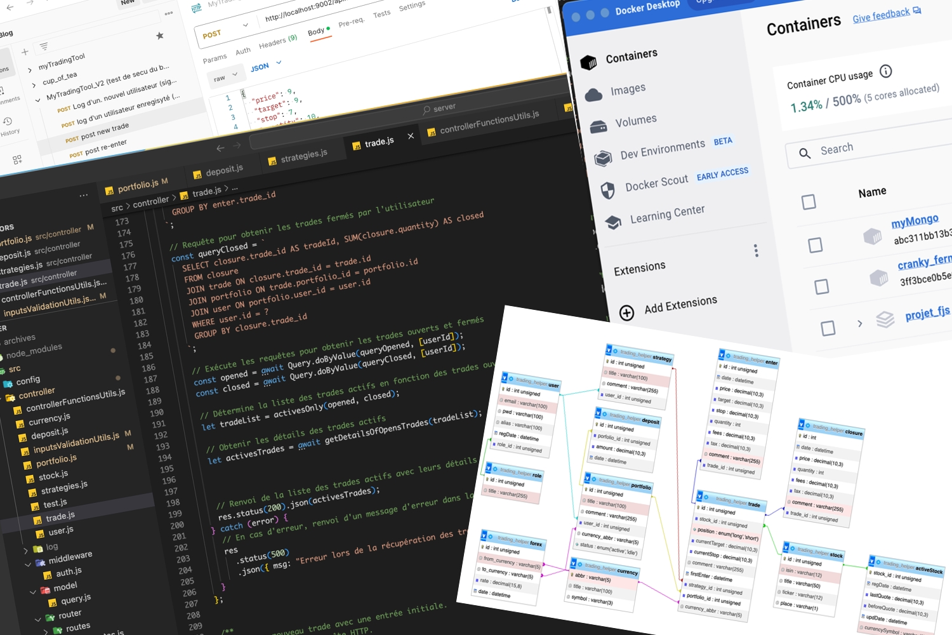This screenshot has width=952, height=635.
Task: Open History in Postman sidebar
Action: tap(8, 126)
